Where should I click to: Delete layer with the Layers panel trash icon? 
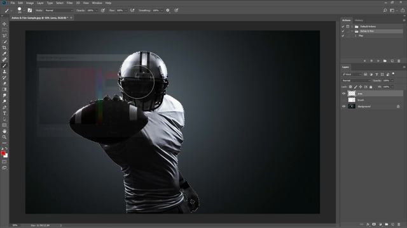click(x=399, y=224)
